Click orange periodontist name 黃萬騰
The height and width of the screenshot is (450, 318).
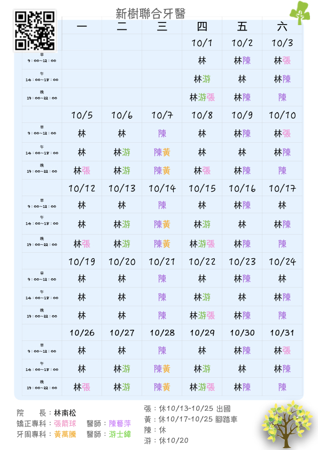[x=65, y=434]
